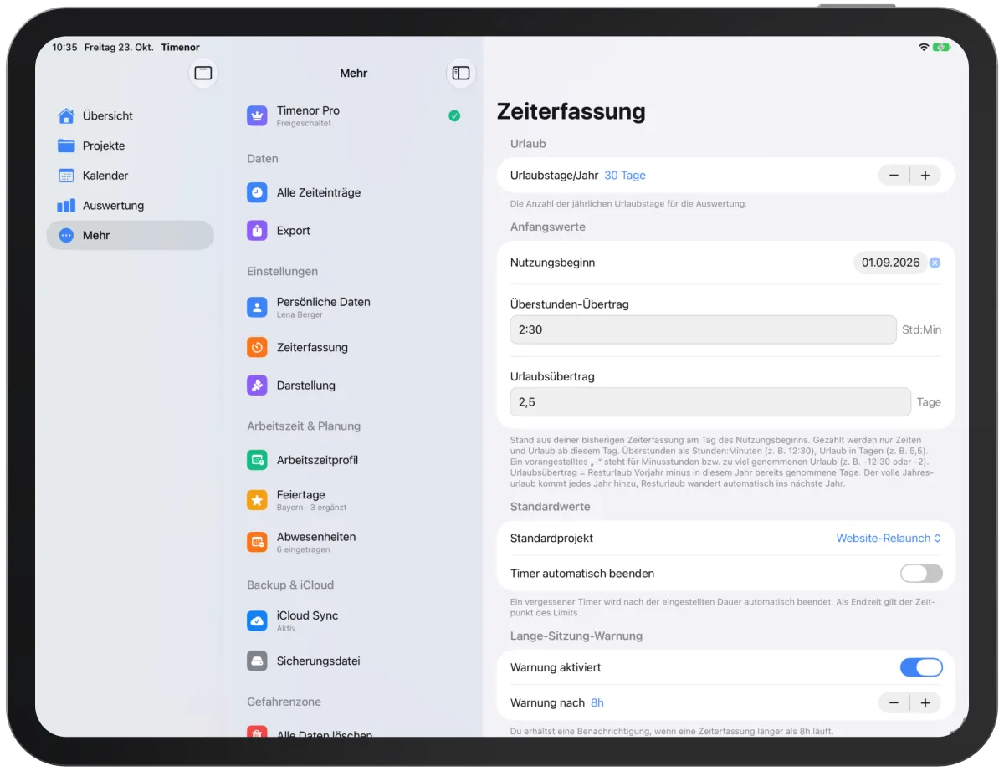This screenshot has height=771, width=1004.
Task: Decrease Warnung nach hours with minus
Action: coord(894,703)
